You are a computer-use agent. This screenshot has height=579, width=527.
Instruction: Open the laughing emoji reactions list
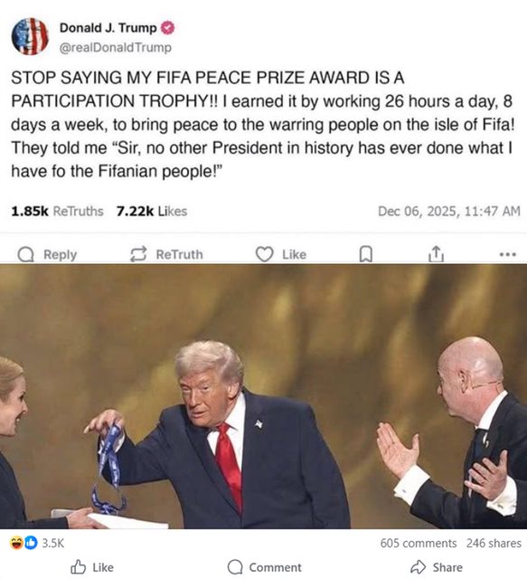17,543
